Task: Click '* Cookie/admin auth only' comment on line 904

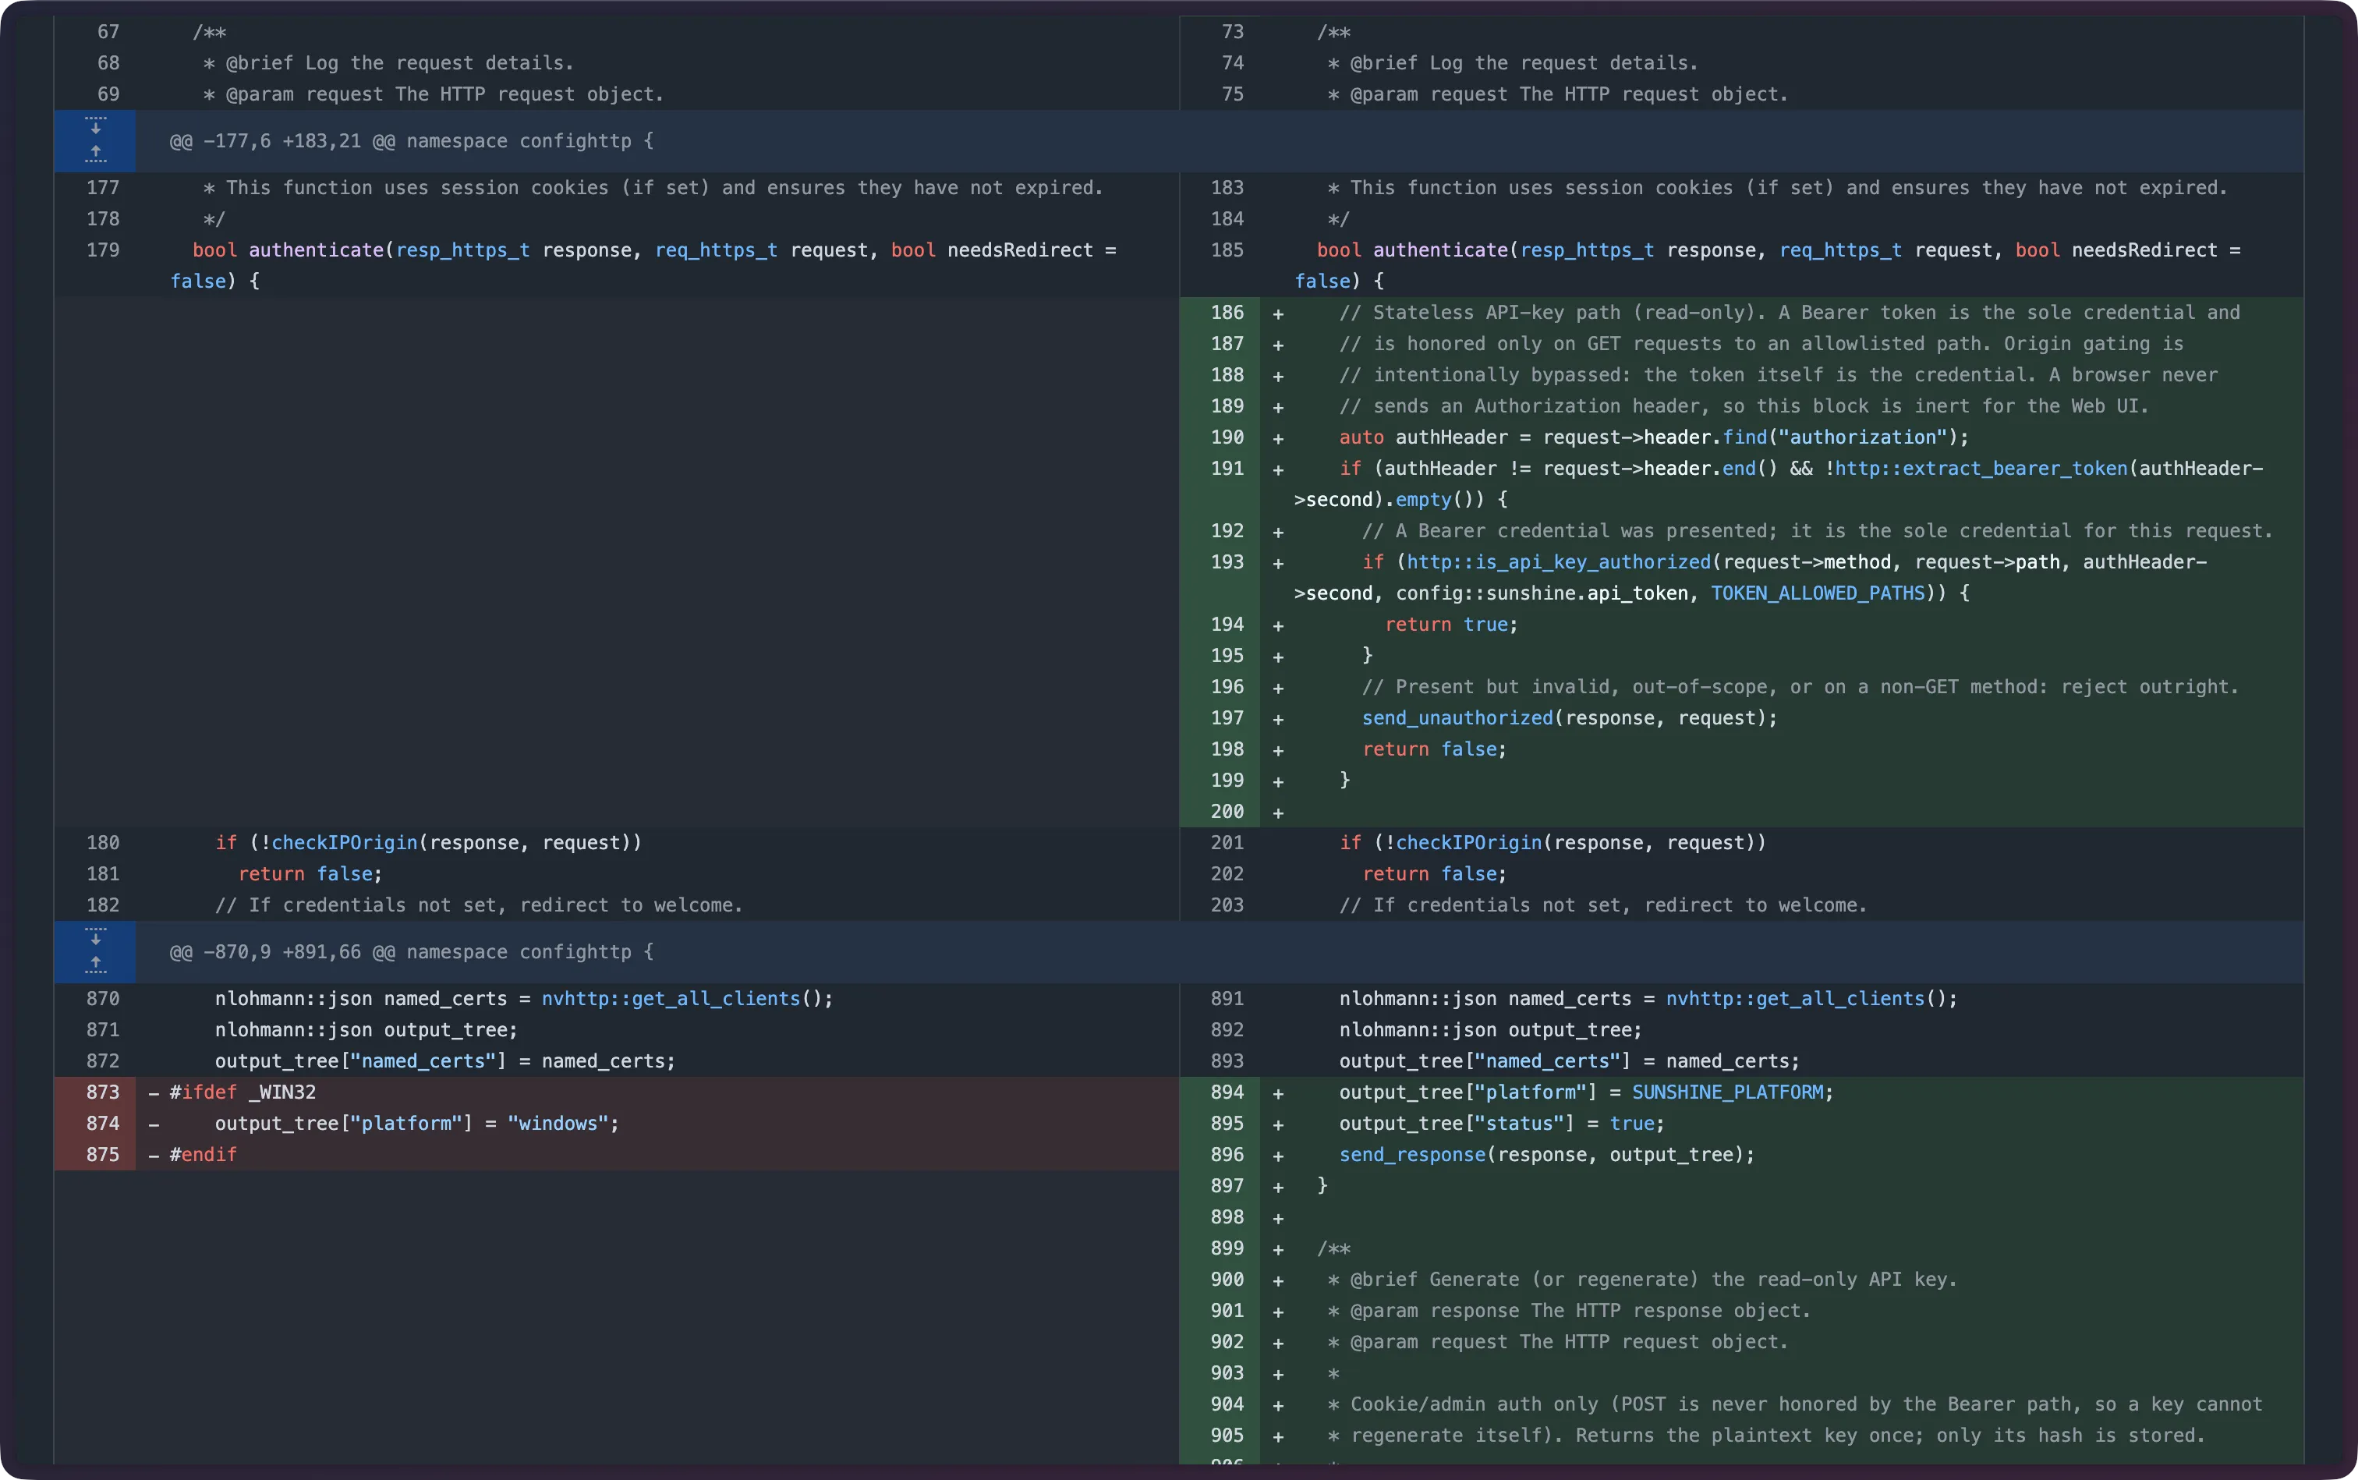Action: click(1795, 1404)
